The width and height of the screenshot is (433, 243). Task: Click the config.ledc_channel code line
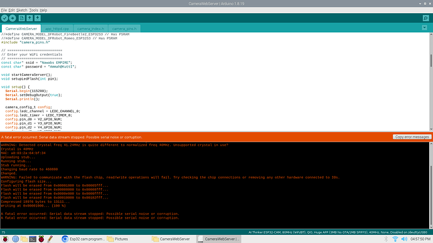tap(43, 111)
